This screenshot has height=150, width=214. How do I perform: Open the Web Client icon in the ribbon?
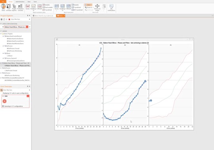tap(3, 8)
